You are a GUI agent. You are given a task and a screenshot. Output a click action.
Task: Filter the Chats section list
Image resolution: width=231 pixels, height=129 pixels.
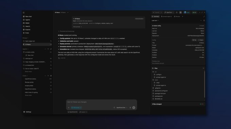point(48,76)
